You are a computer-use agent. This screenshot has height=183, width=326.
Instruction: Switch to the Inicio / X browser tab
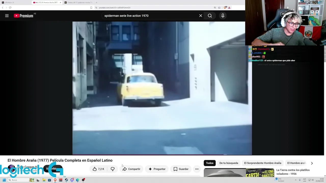[15, 3]
